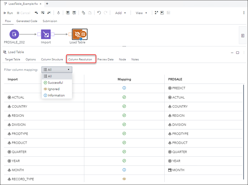
Task: Choose Ignored from the filter list
Action: tap(53, 89)
